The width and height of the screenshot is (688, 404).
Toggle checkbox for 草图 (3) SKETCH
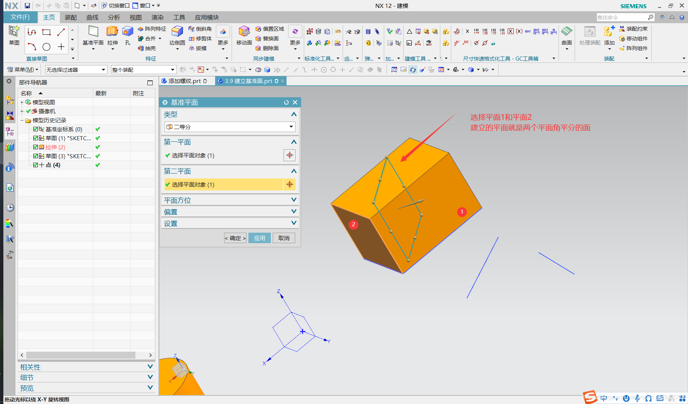36,156
